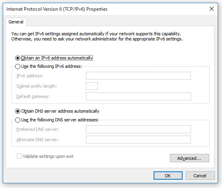Image resolution: width=222 pixels, height=188 pixels.
Task: Open the Advanced settings dialog
Action: [x=189, y=158]
